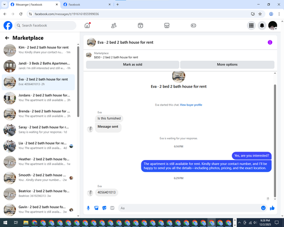Attach a photo file icon
Screen dimensions: 284x227
97,208
